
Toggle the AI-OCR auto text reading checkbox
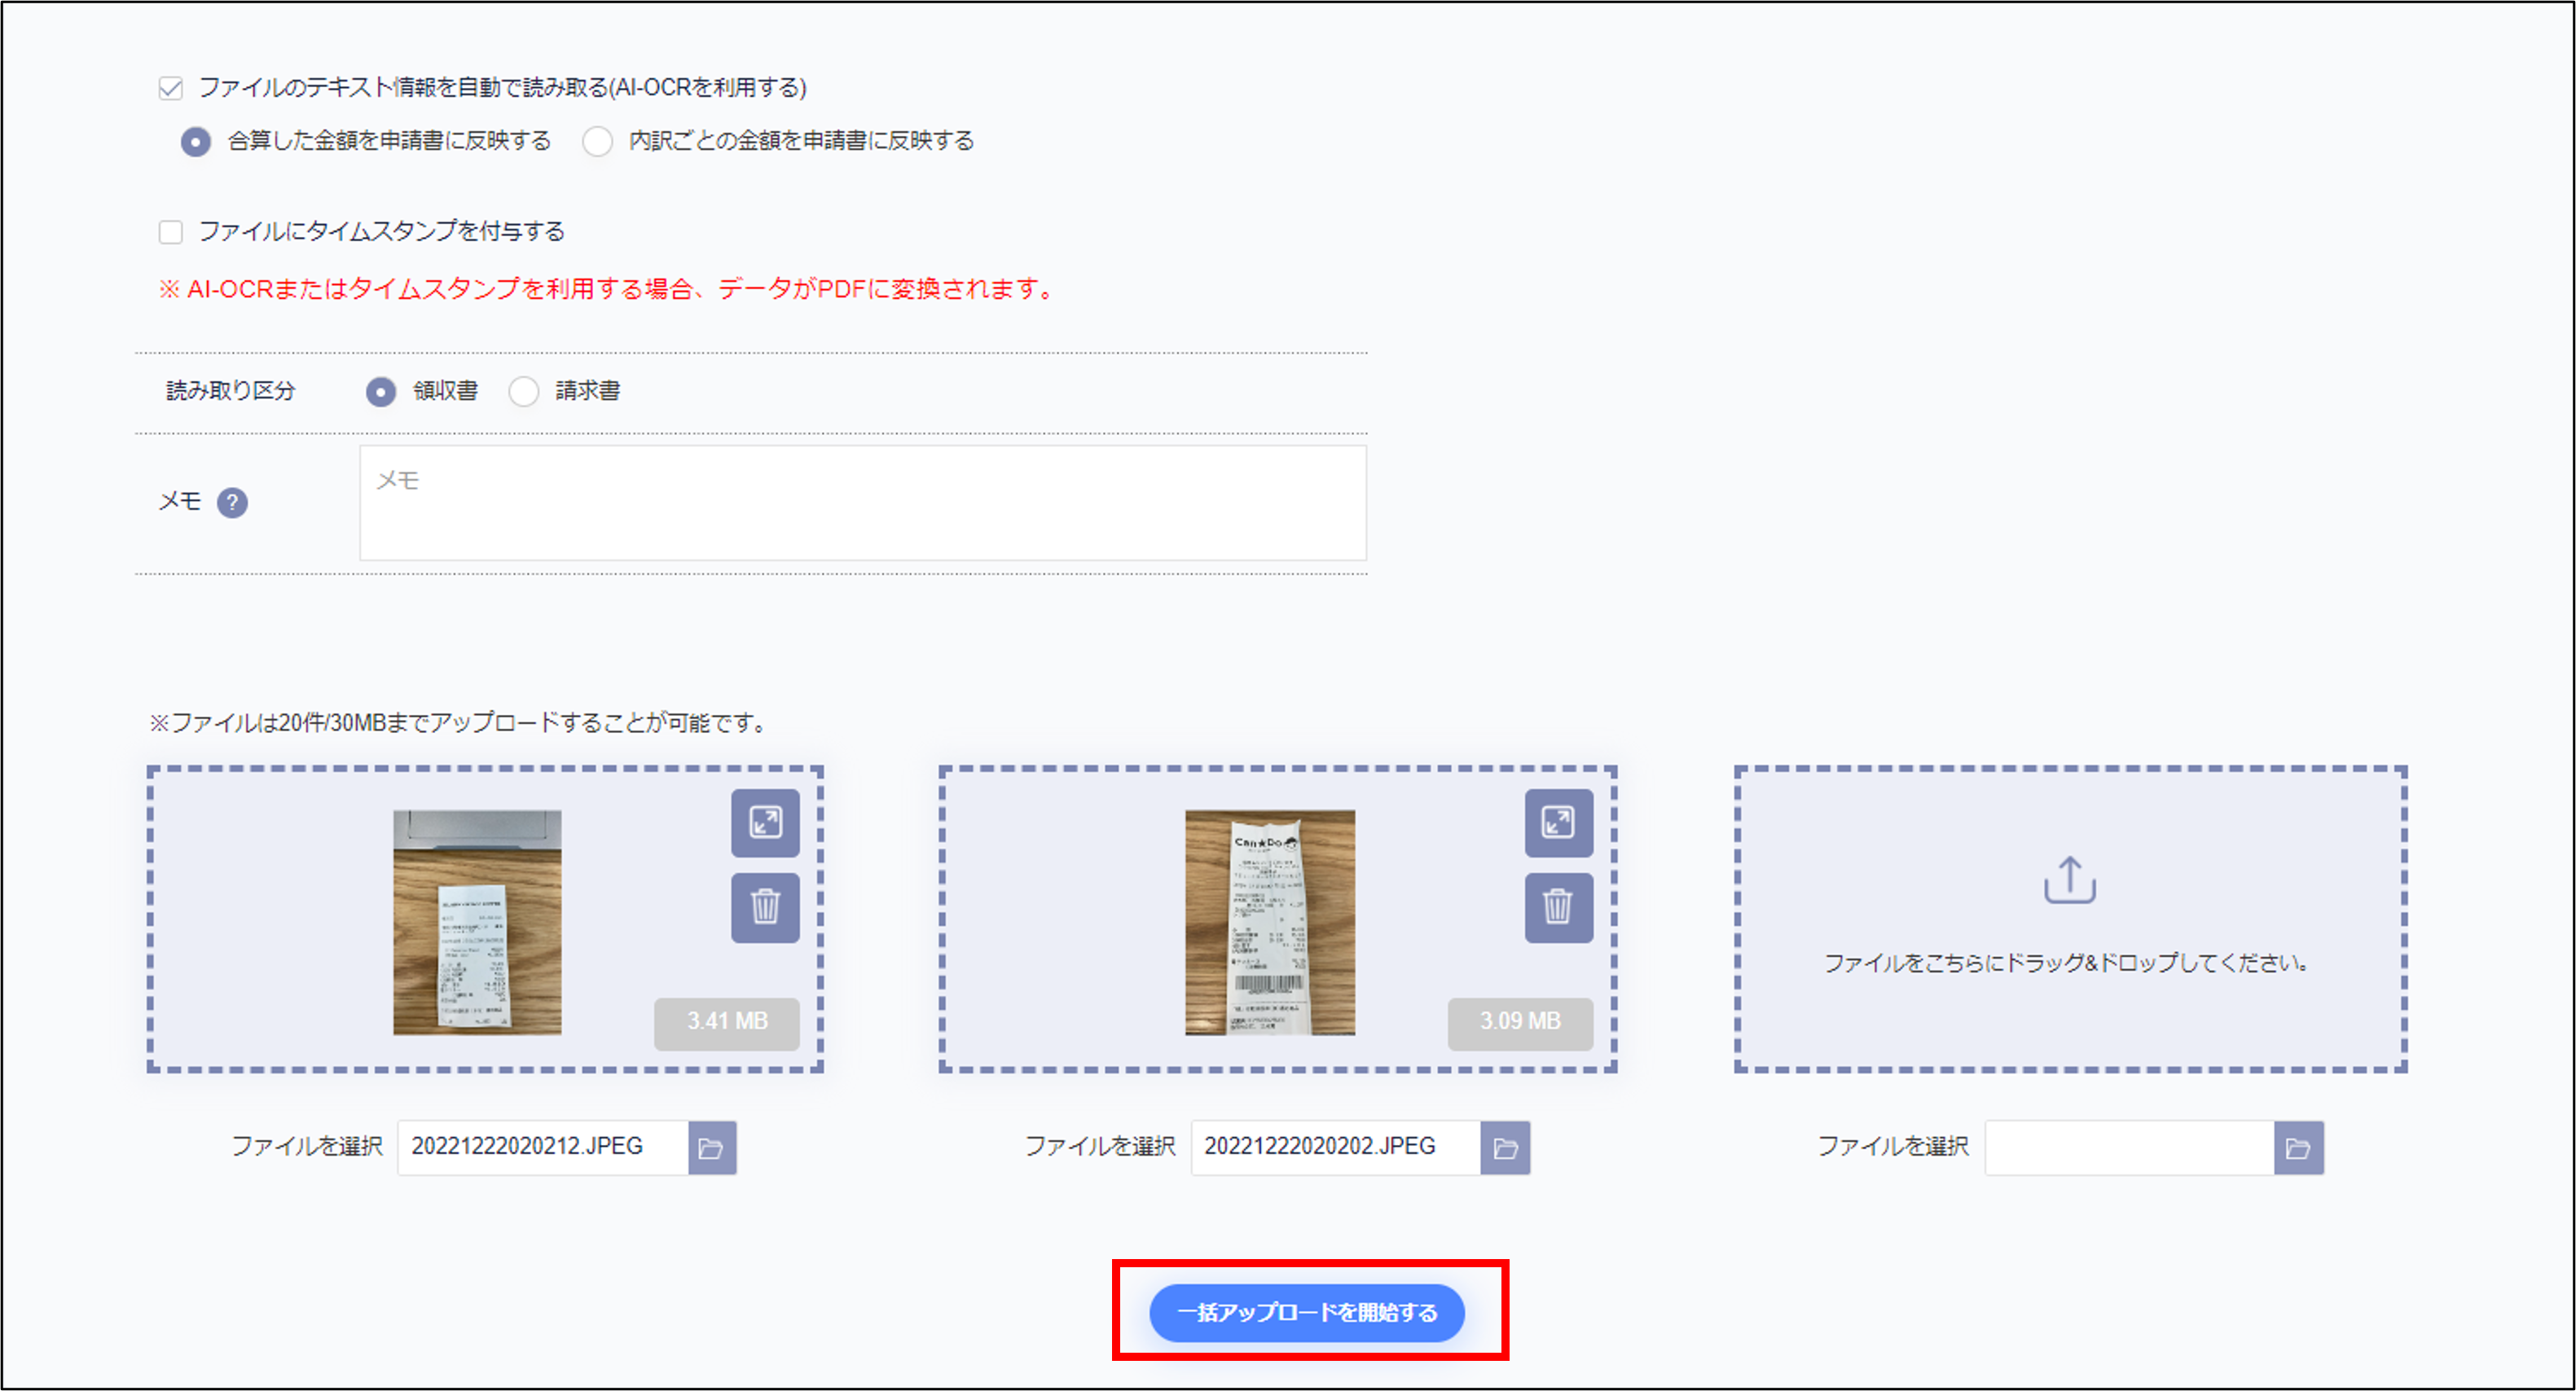click(171, 88)
